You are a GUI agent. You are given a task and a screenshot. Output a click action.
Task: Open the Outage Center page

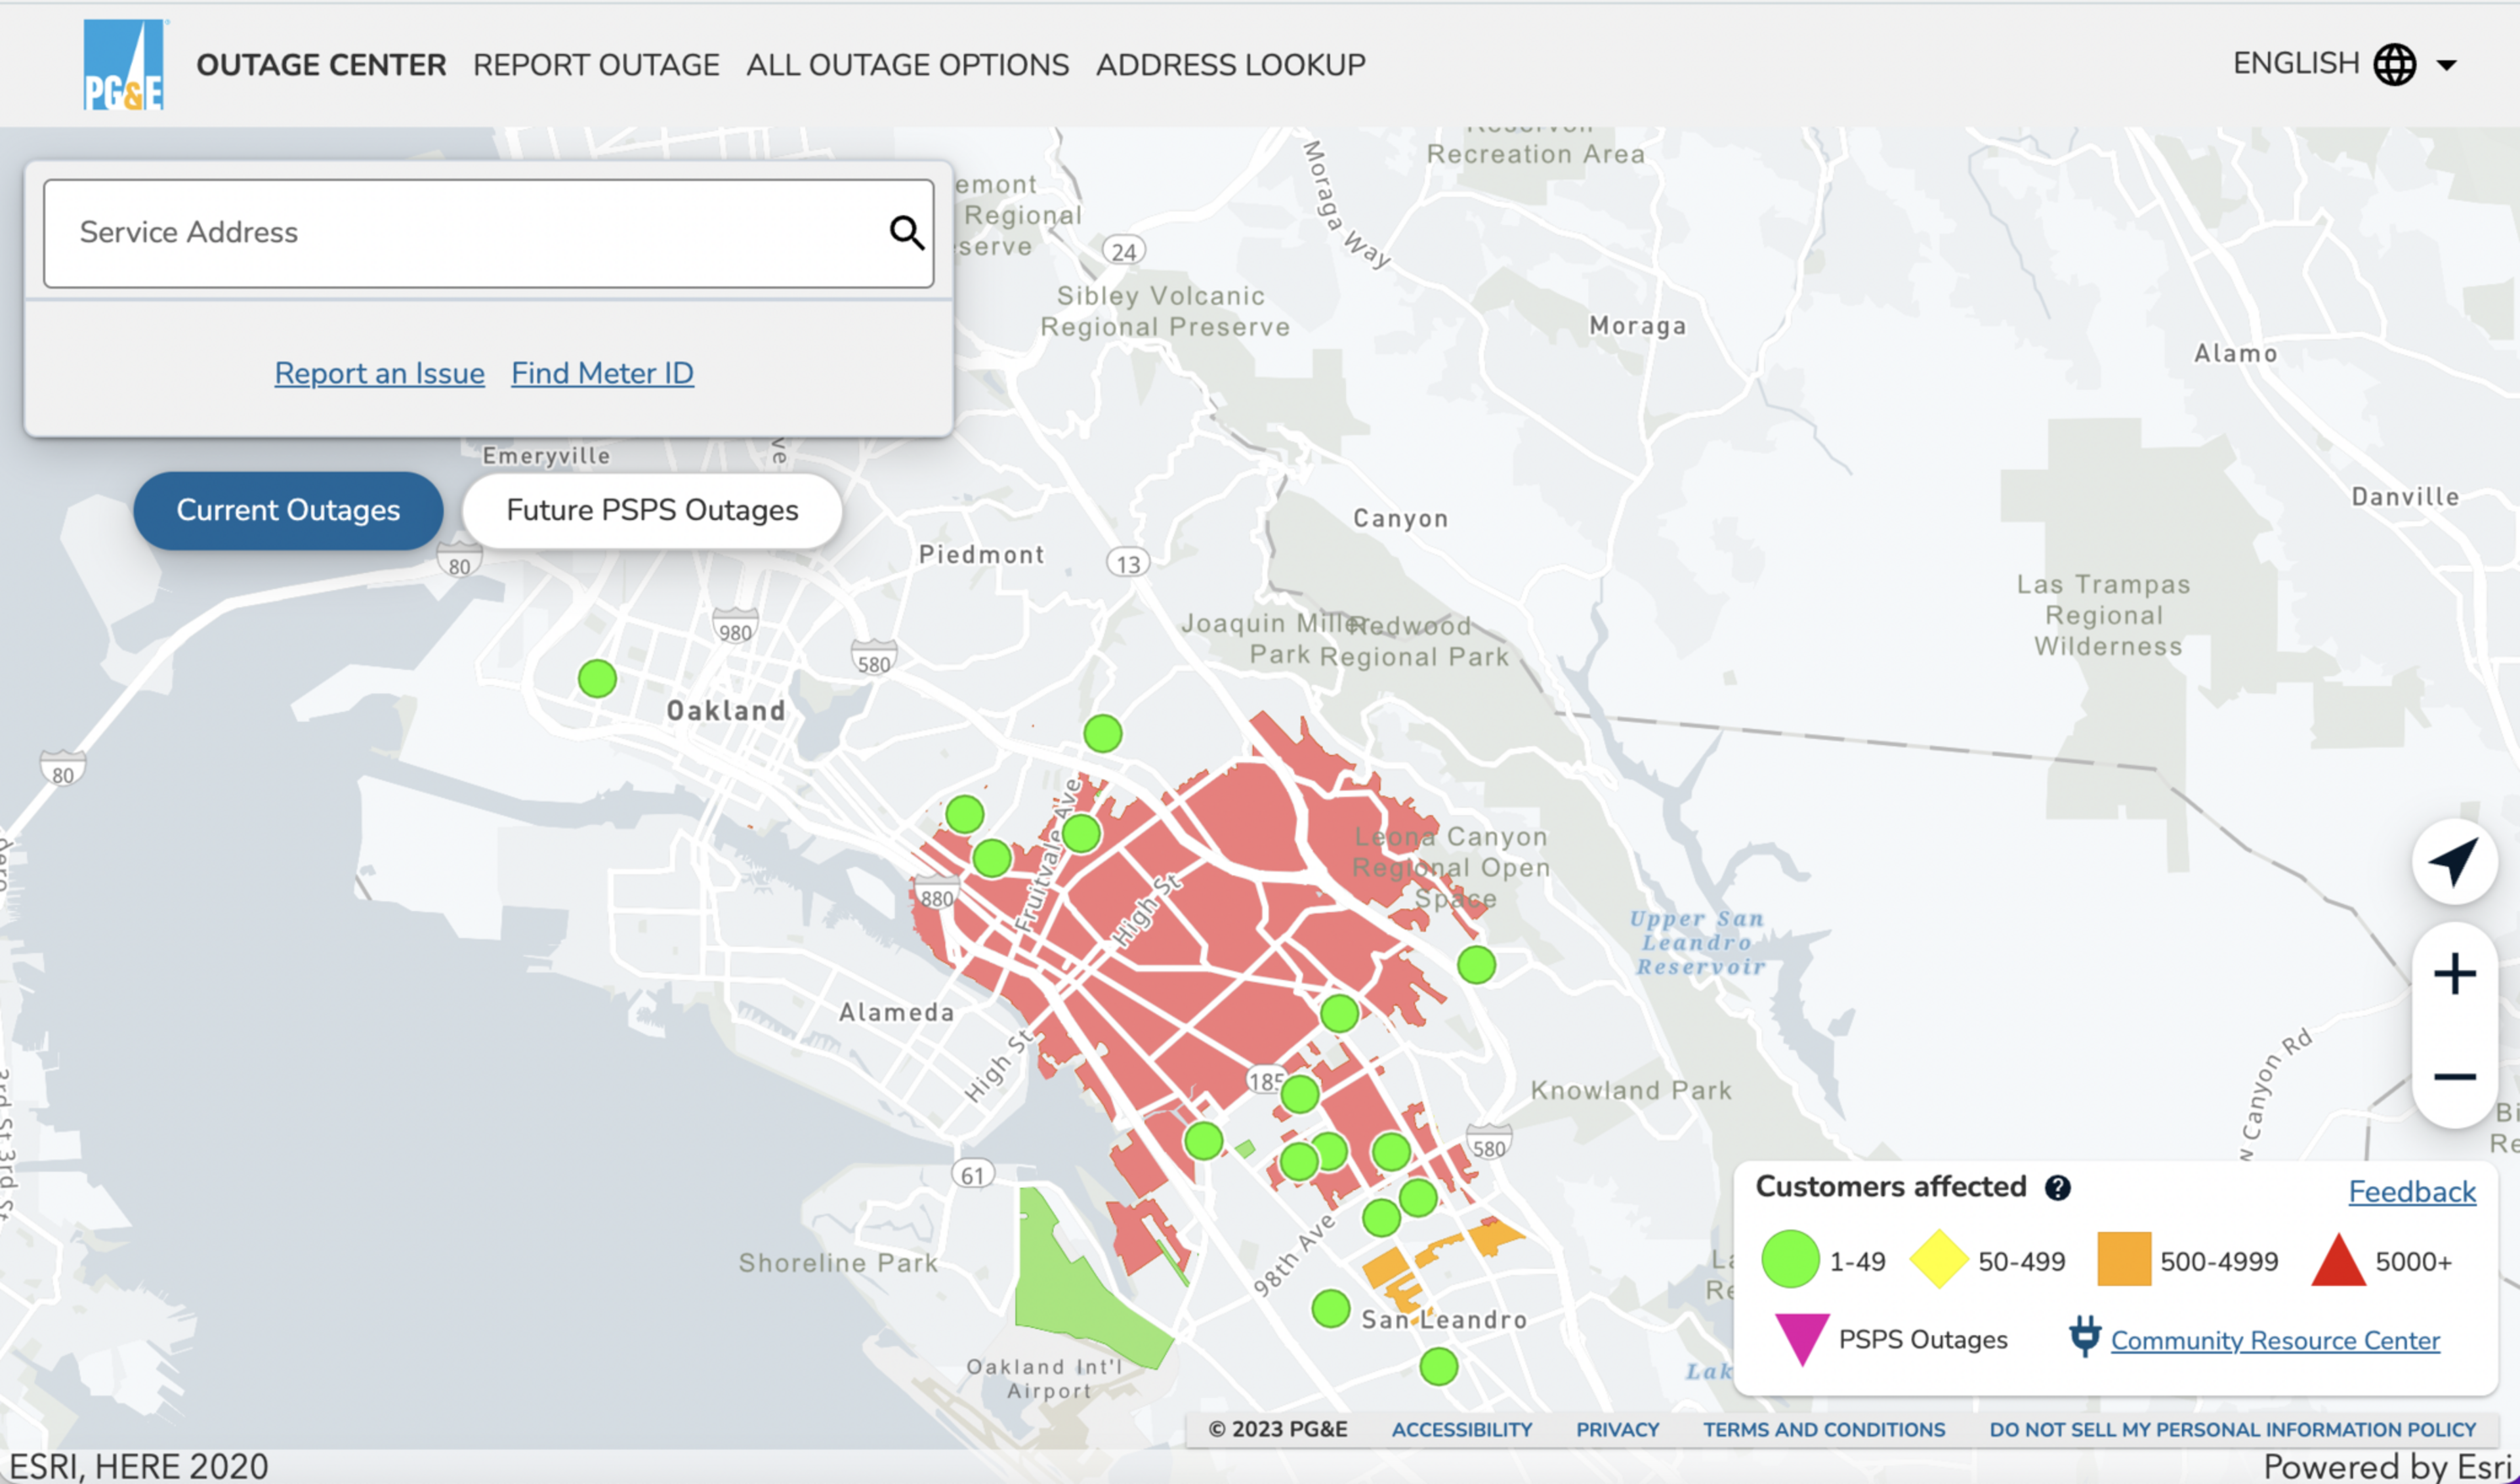tap(321, 65)
